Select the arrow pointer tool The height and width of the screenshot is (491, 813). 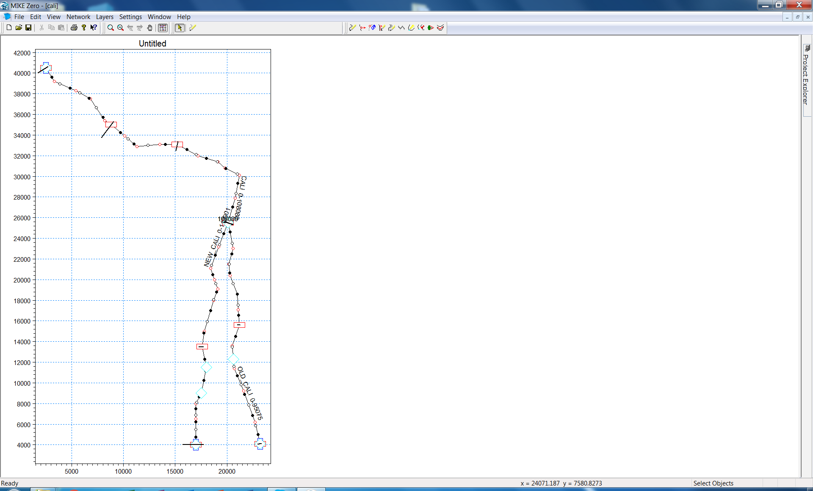coord(180,27)
